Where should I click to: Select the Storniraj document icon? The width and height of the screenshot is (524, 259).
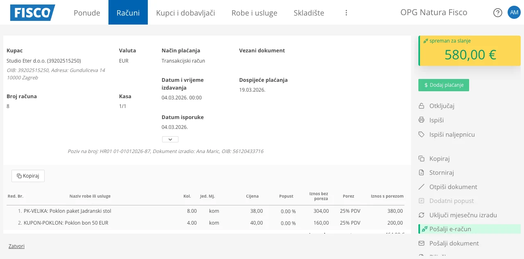pos(421,173)
